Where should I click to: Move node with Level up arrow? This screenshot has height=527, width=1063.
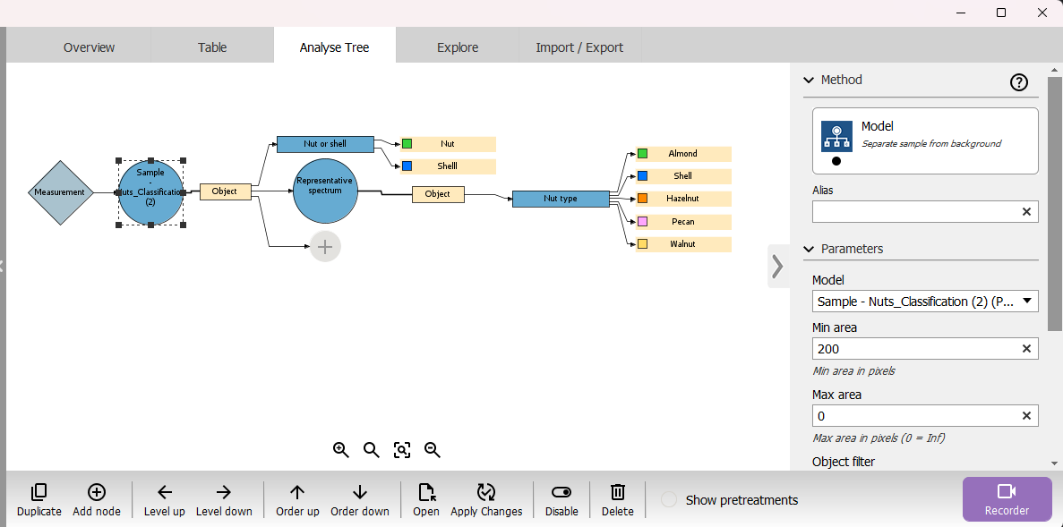[164, 492]
